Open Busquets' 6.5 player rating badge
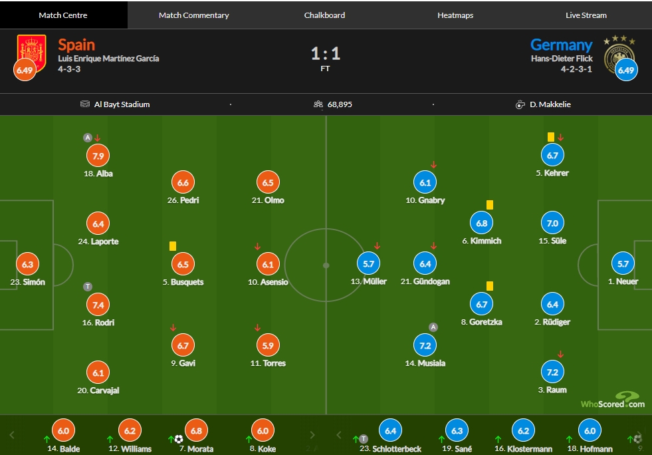Viewport: 652px width, 455px height. point(183,264)
